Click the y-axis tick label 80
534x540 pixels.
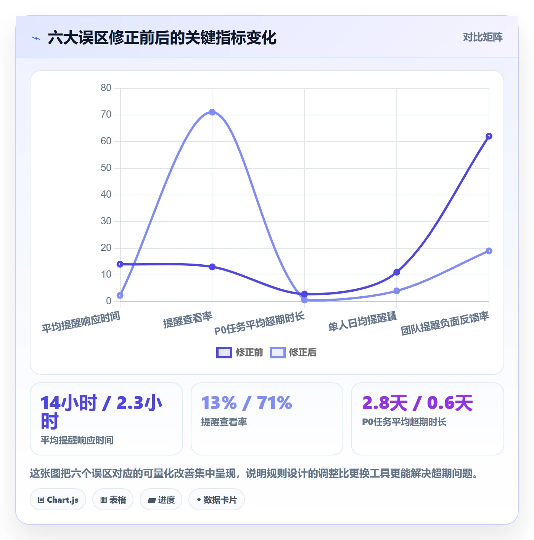tap(106, 88)
